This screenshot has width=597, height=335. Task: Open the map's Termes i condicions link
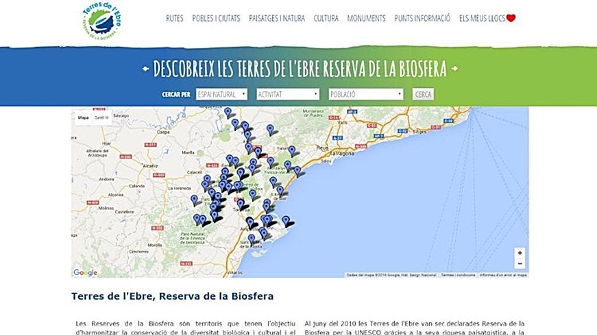click(458, 275)
